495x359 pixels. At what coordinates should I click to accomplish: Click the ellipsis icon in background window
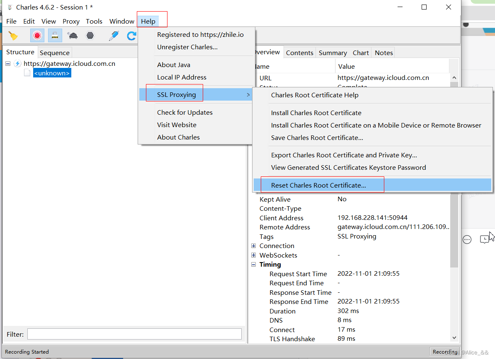pyautogui.click(x=467, y=240)
